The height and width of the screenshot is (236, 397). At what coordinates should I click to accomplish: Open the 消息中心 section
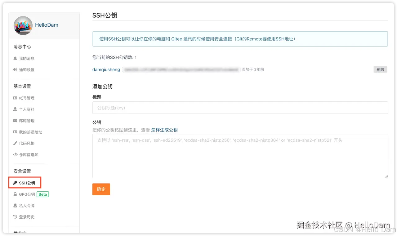(x=22, y=47)
